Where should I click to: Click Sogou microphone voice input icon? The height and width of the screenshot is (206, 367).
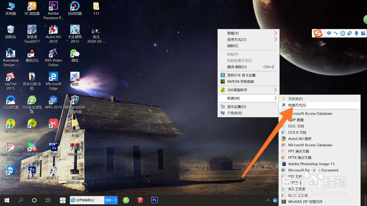click(356, 33)
